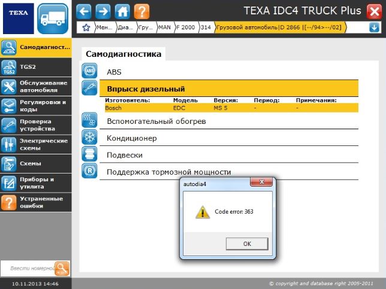Close the TEXA IDC4 application
Screen dimensions: 386x289
coord(374,11)
